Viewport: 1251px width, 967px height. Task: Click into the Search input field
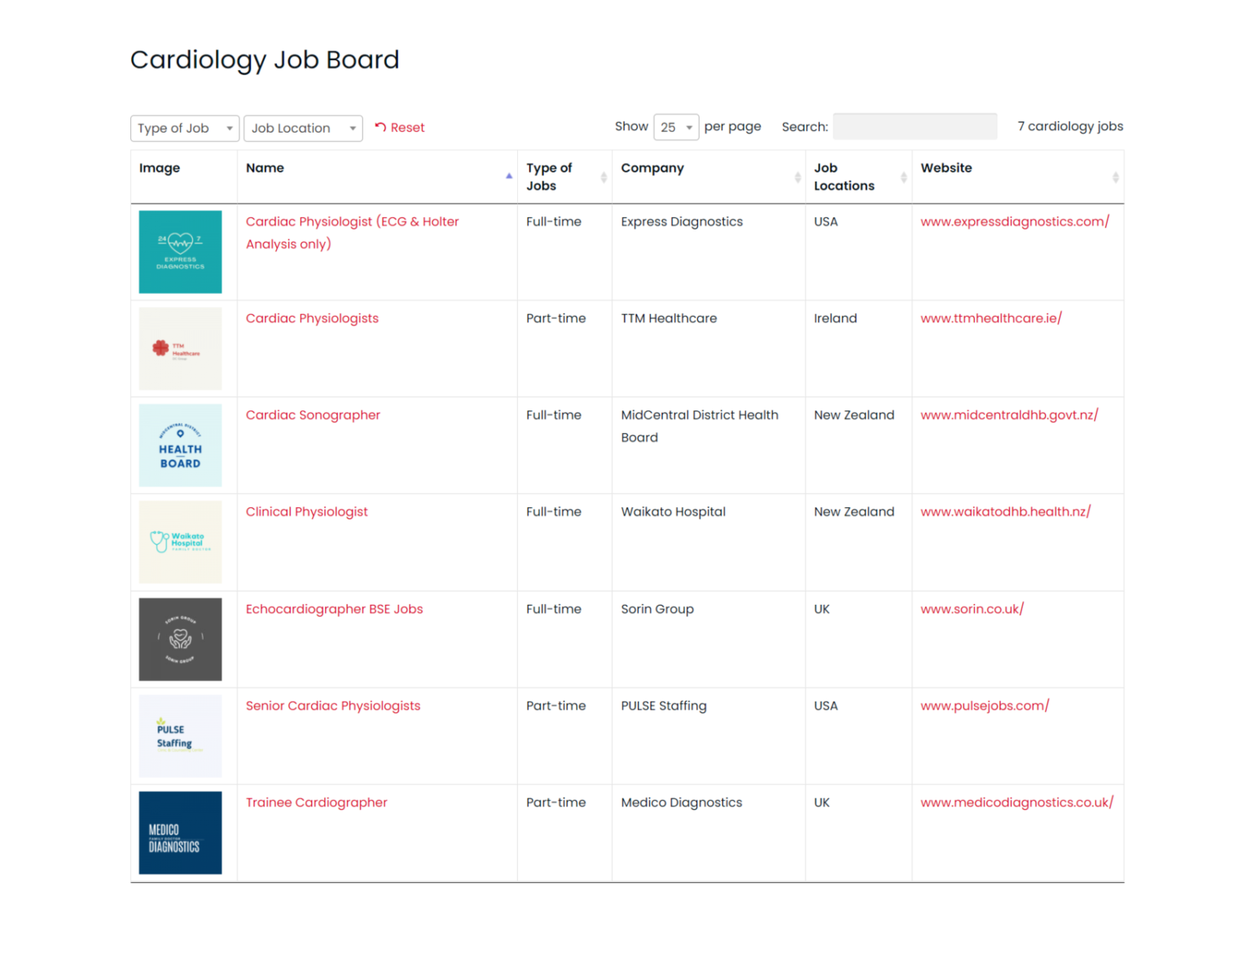pyautogui.click(x=915, y=126)
